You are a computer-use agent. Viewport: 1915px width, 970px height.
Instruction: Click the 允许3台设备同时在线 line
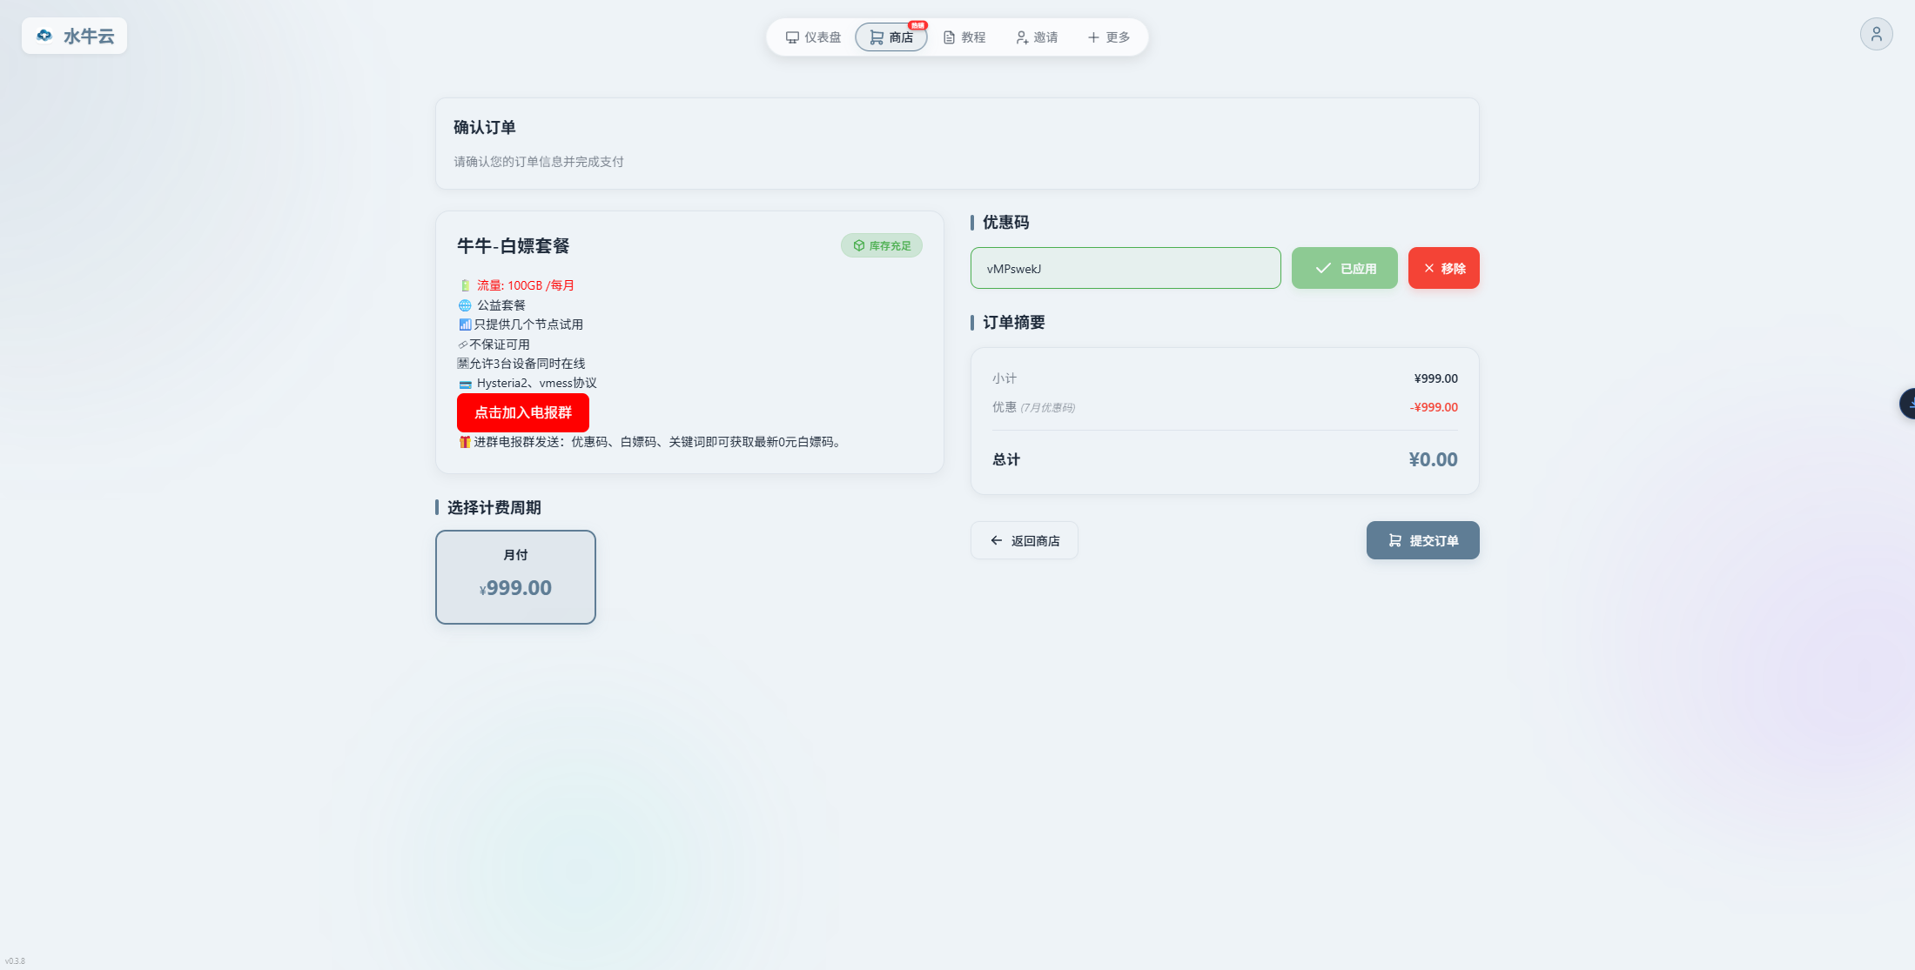(527, 364)
